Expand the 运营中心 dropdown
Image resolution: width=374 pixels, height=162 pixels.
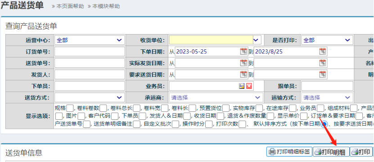click(x=90, y=40)
